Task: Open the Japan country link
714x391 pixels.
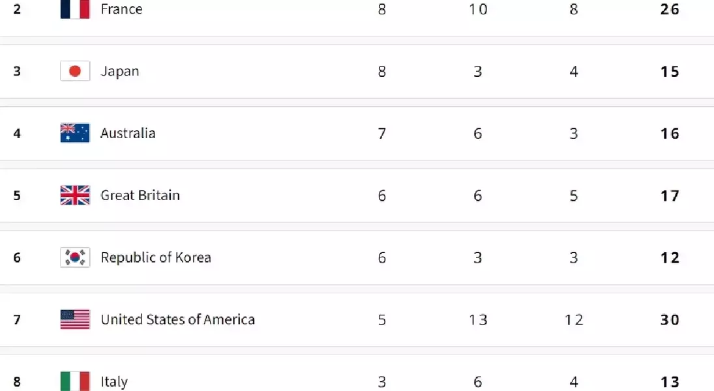Action: pyautogui.click(x=120, y=71)
